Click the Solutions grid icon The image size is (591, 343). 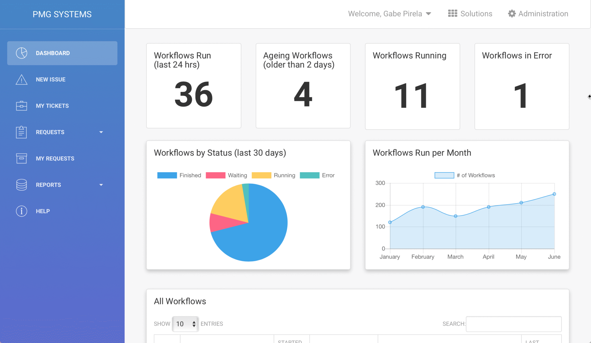coord(452,13)
